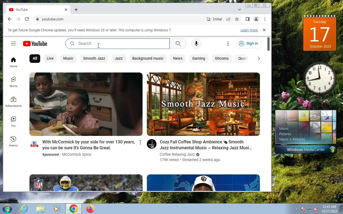This screenshot has width=343, height=214.
Task: Open Coffee Relaxing Jazz channel name link
Action: 177,154
